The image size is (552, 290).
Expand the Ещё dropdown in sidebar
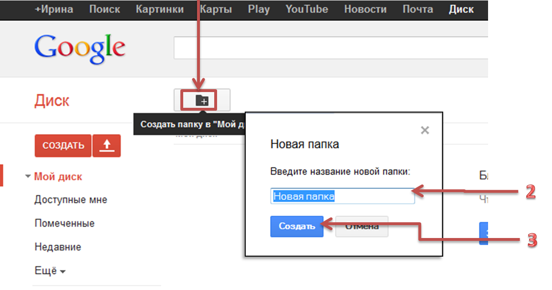[x=50, y=270]
